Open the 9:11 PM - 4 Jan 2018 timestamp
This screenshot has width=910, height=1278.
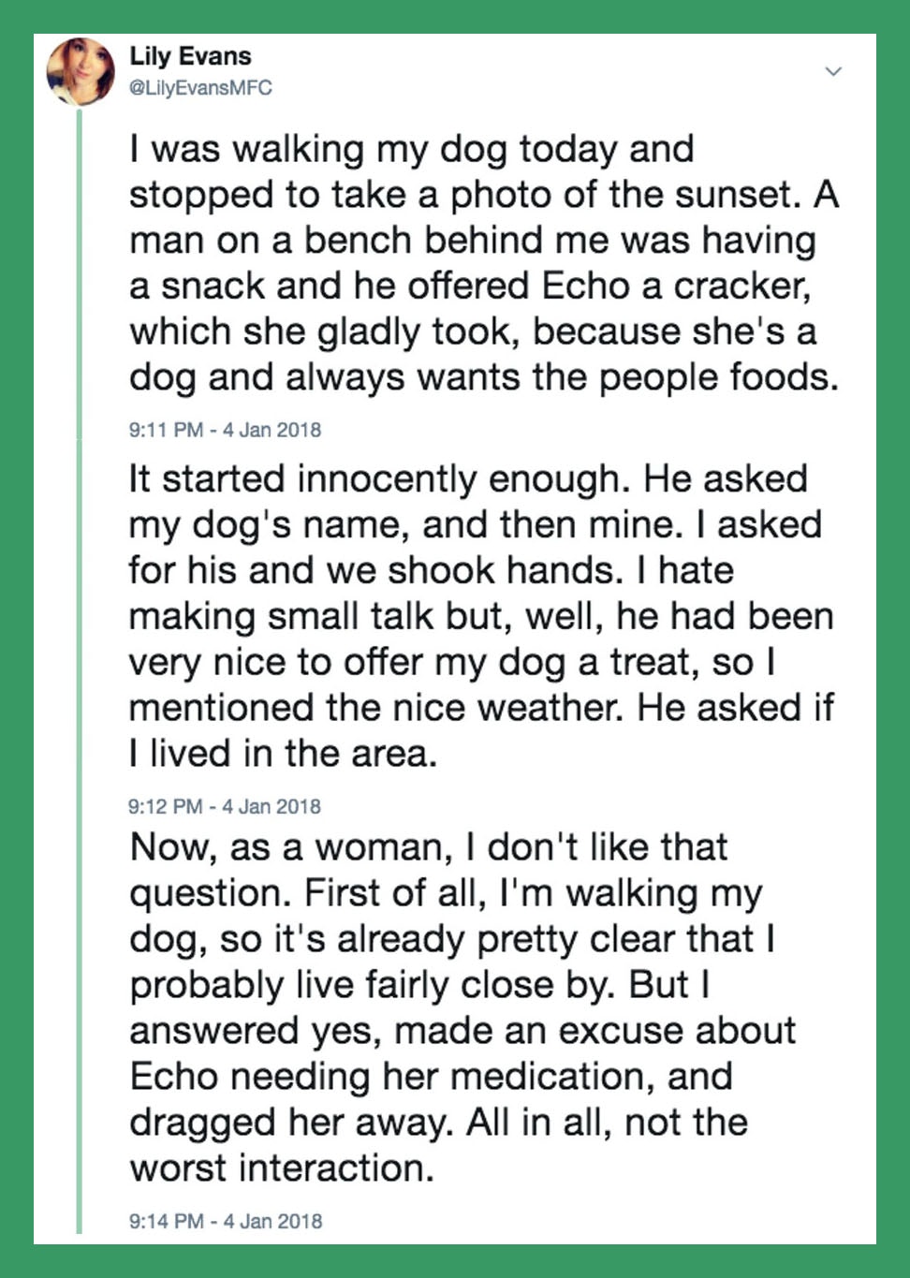click(x=225, y=430)
